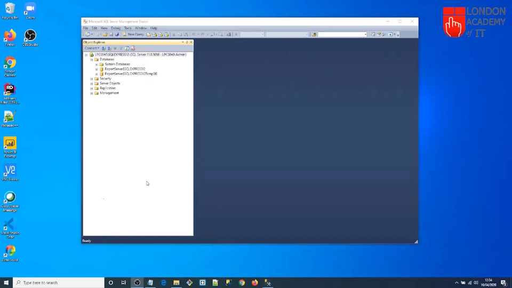Expand the Security folder
Image resolution: width=512 pixels, height=288 pixels.
[x=91, y=79]
